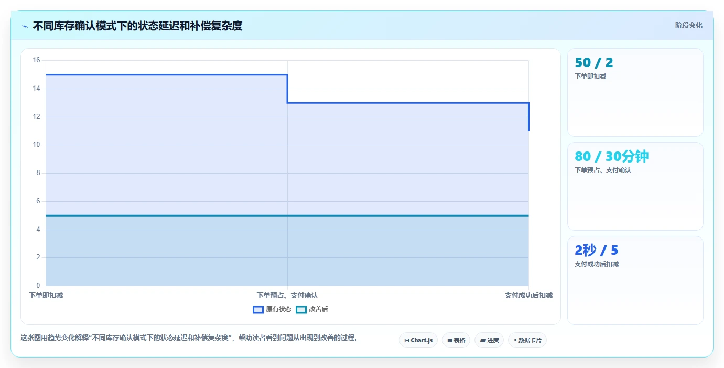Click the 原有状态 legend color box
724x368 pixels.
(x=258, y=309)
